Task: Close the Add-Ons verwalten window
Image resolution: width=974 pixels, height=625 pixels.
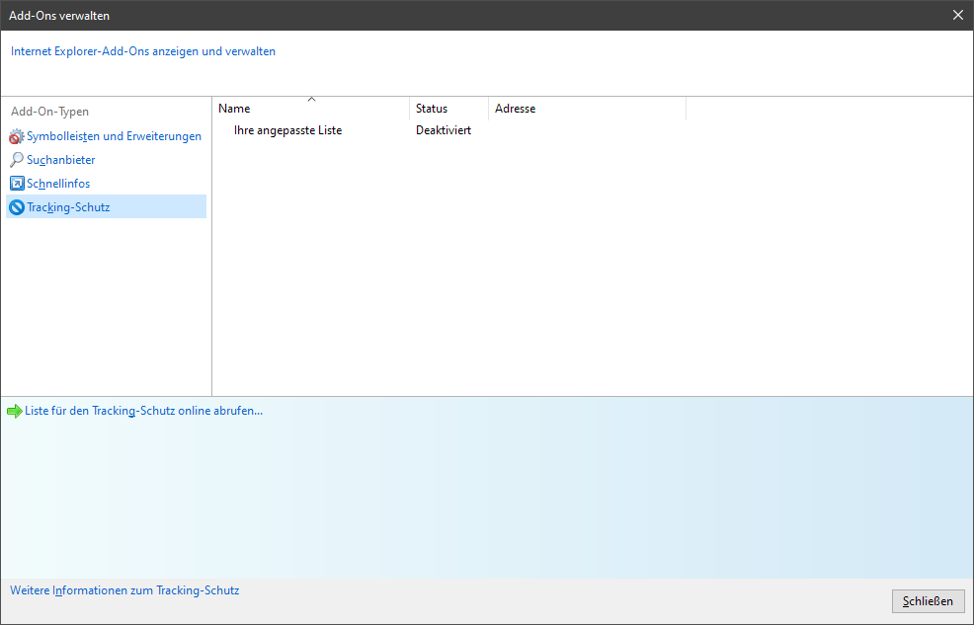Action: (x=958, y=15)
